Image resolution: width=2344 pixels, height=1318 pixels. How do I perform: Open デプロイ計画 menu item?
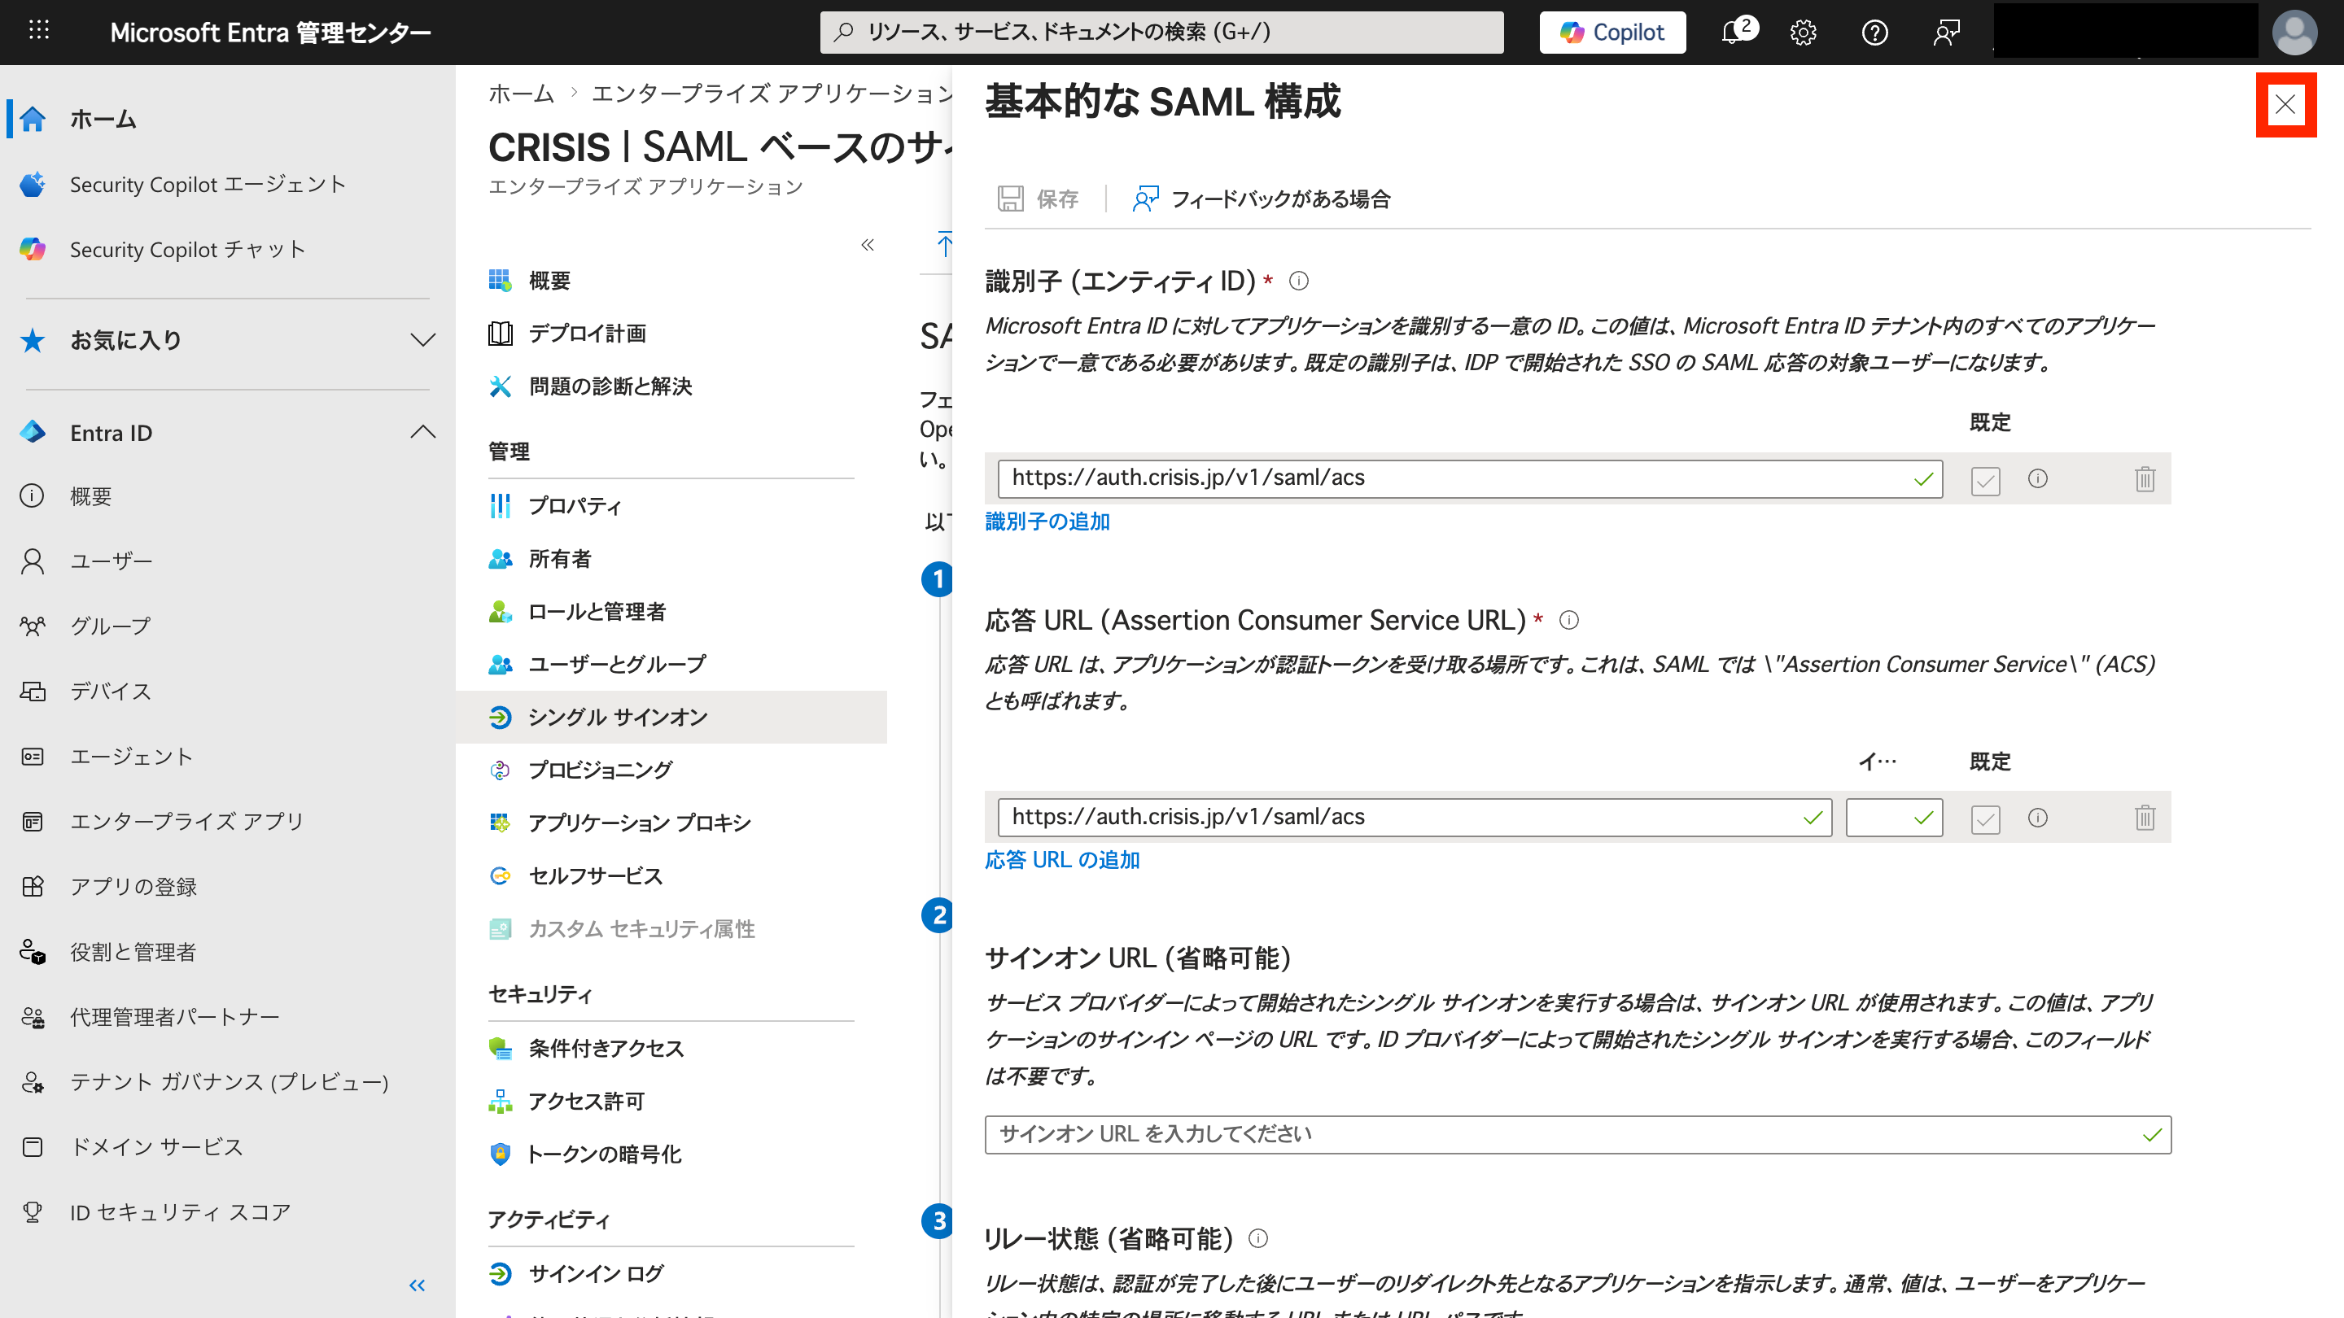click(x=671, y=334)
